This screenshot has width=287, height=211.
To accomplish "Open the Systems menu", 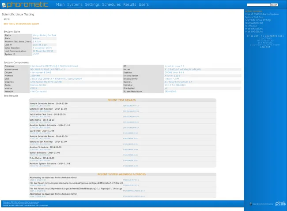I will (x=75, y=4).
